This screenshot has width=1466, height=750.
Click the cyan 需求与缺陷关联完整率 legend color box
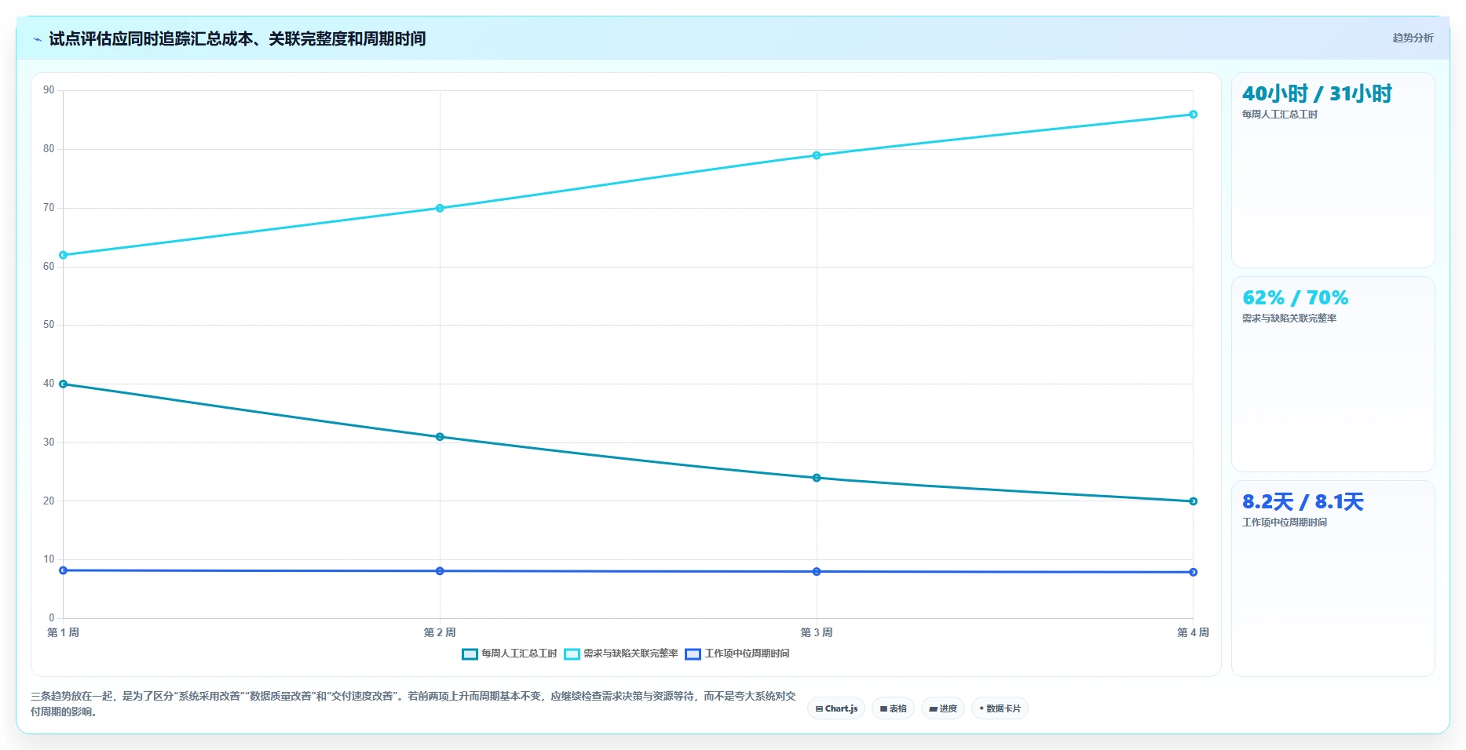click(x=572, y=654)
